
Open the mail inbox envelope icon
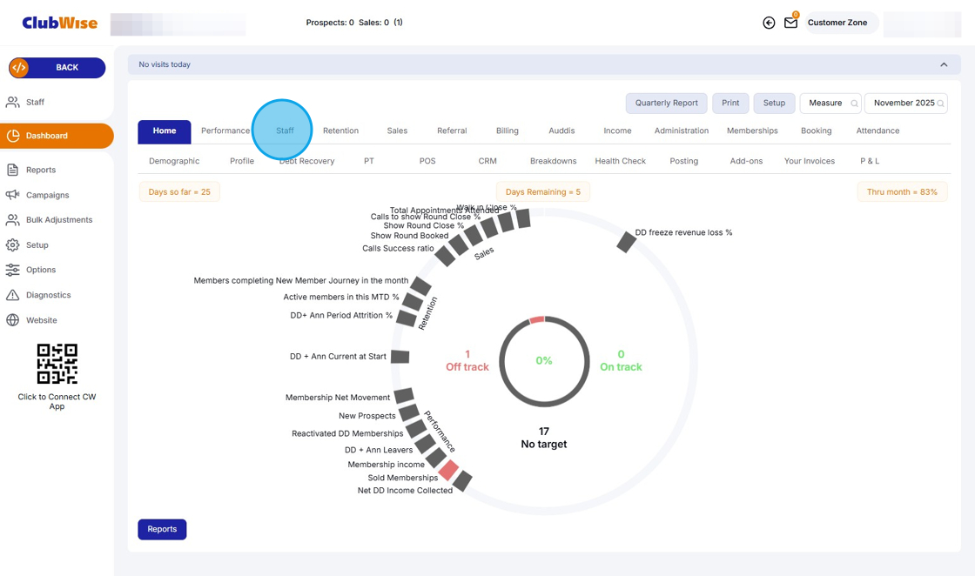(790, 23)
